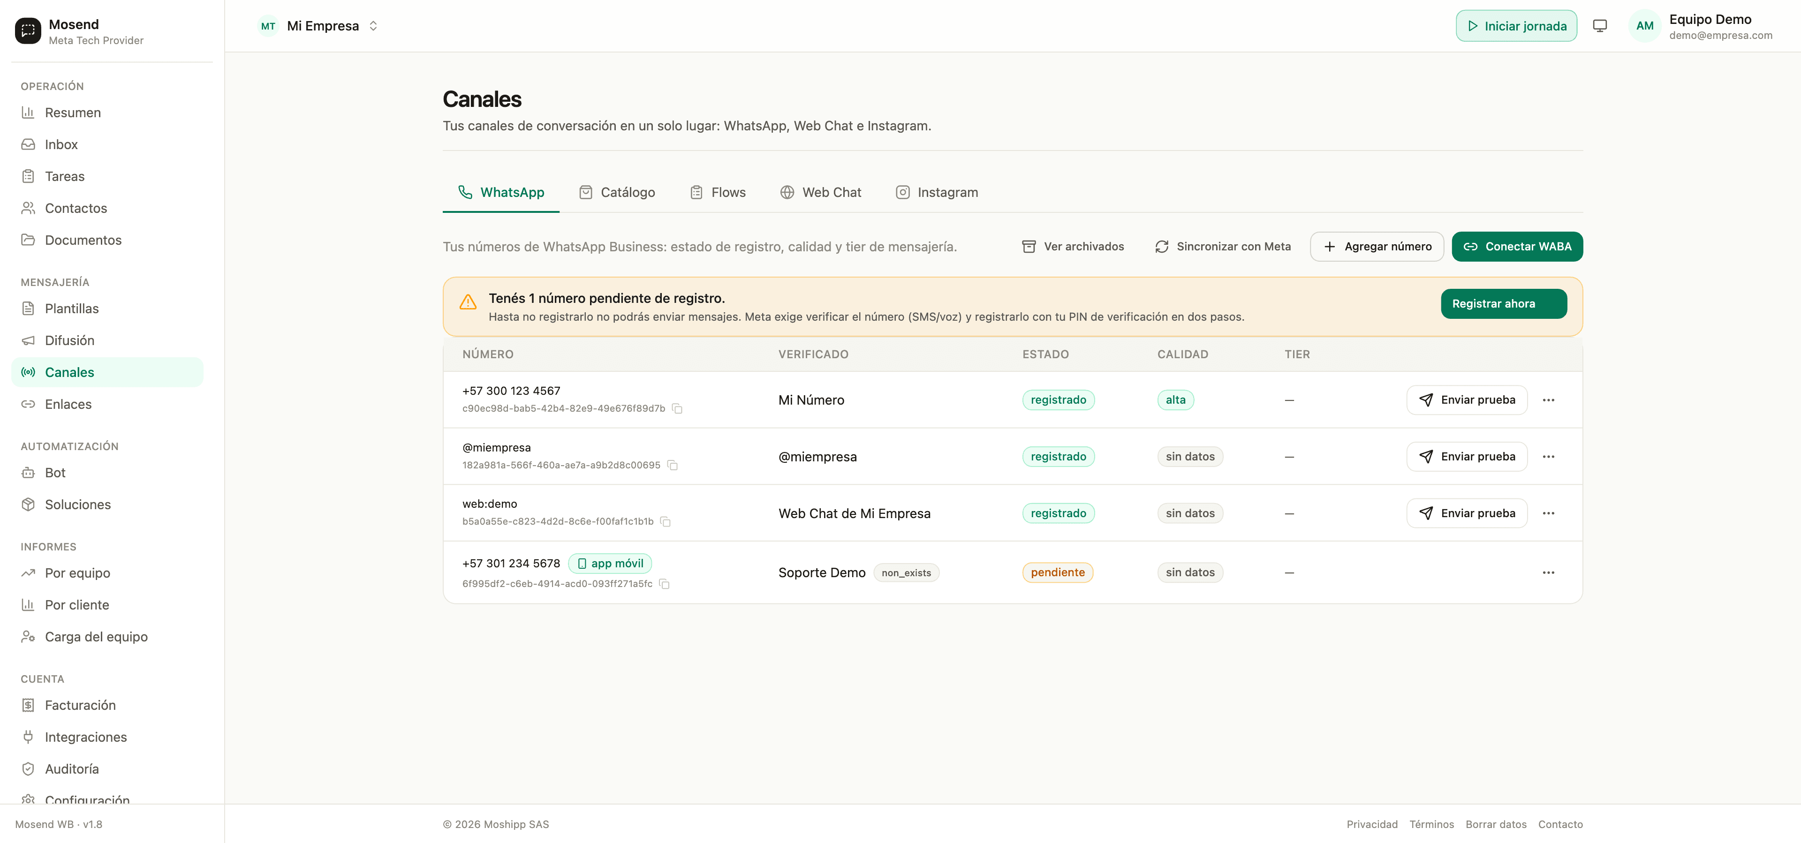Screen dimensions: 1801x843
Task: Open more options for Web Chat row
Action: coord(1549,513)
